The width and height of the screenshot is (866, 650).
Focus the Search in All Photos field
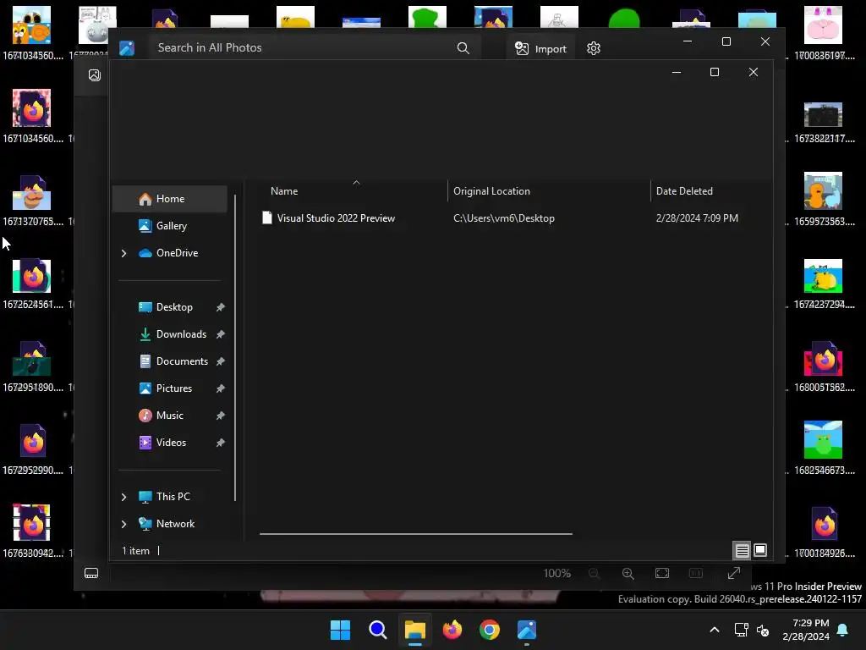coord(314,48)
